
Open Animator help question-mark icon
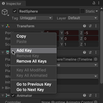point(85,95)
